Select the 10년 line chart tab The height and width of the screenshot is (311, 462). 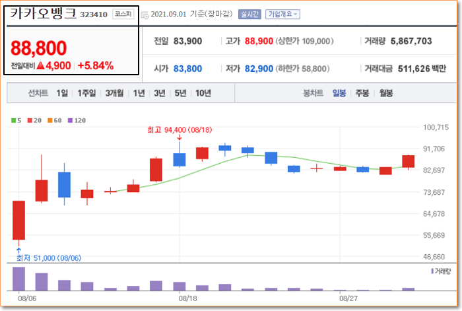(x=203, y=93)
